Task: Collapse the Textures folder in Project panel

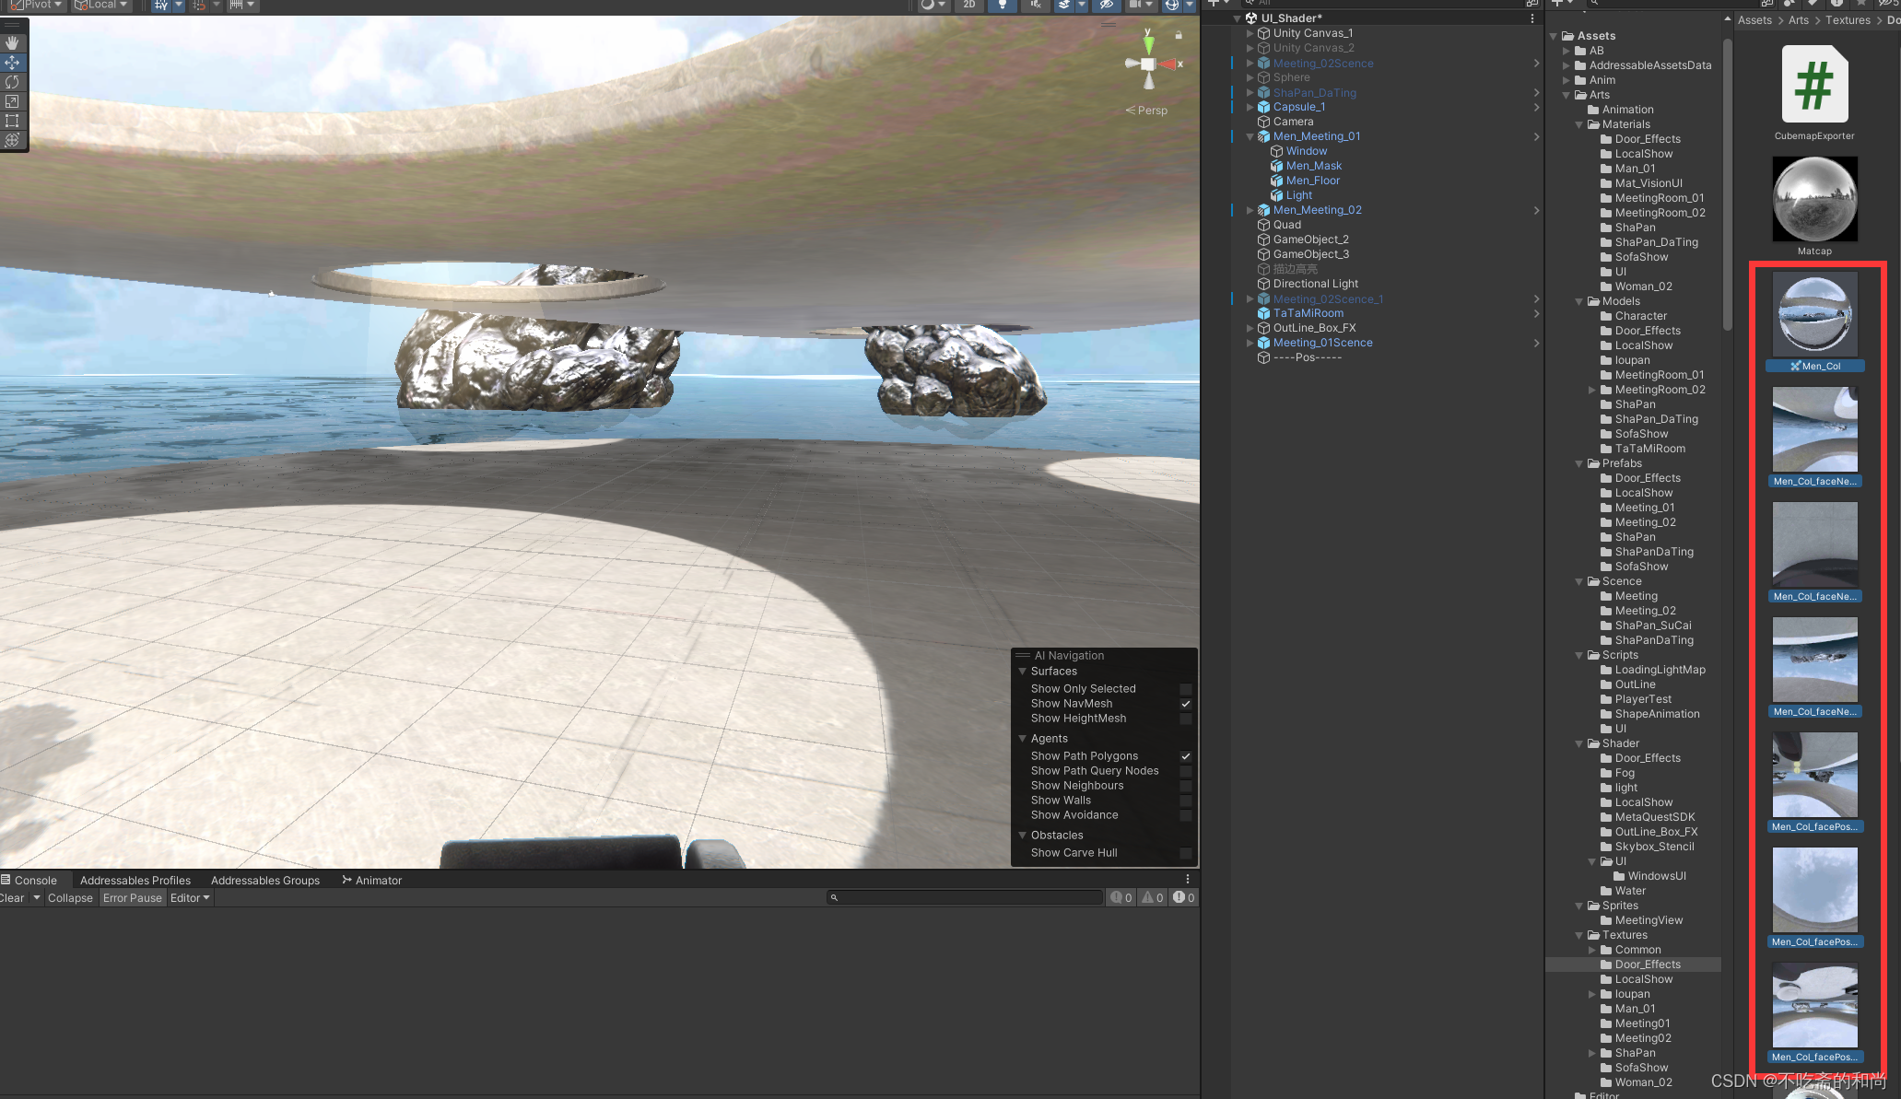Action: (1578, 934)
